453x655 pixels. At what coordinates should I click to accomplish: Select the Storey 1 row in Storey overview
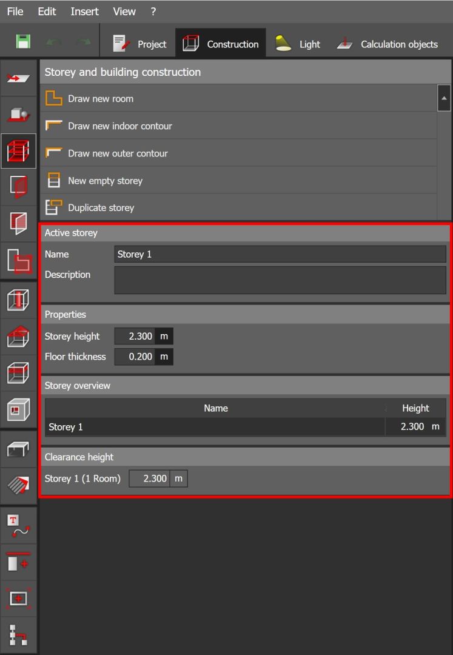point(246,427)
